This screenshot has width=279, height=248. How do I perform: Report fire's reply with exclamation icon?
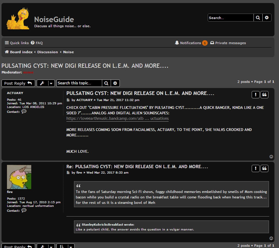point(255,168)
